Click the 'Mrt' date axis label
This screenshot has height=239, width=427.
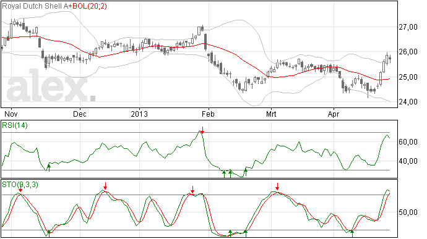click(271, 114)
